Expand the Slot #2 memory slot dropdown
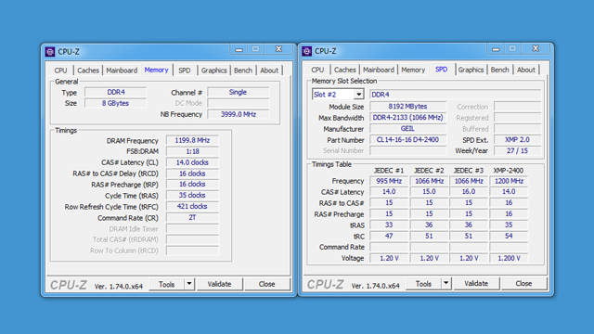The image size is (594, 334). pyautogui.click(x=358, y=95)
